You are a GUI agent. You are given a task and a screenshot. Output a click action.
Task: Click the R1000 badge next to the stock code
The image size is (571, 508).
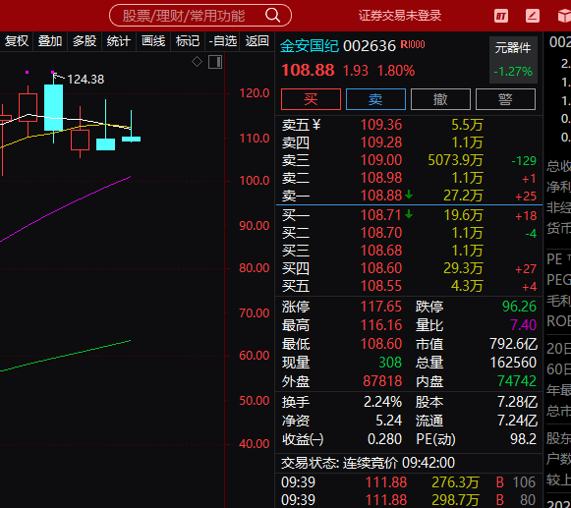click(x=413, y=44)
